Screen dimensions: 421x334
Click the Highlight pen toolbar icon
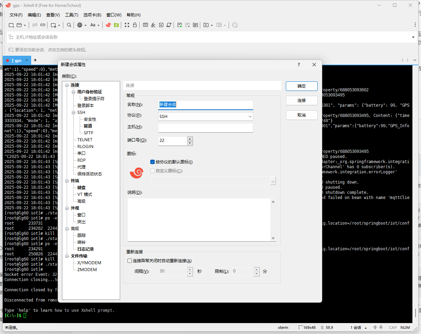pos(153,25)
